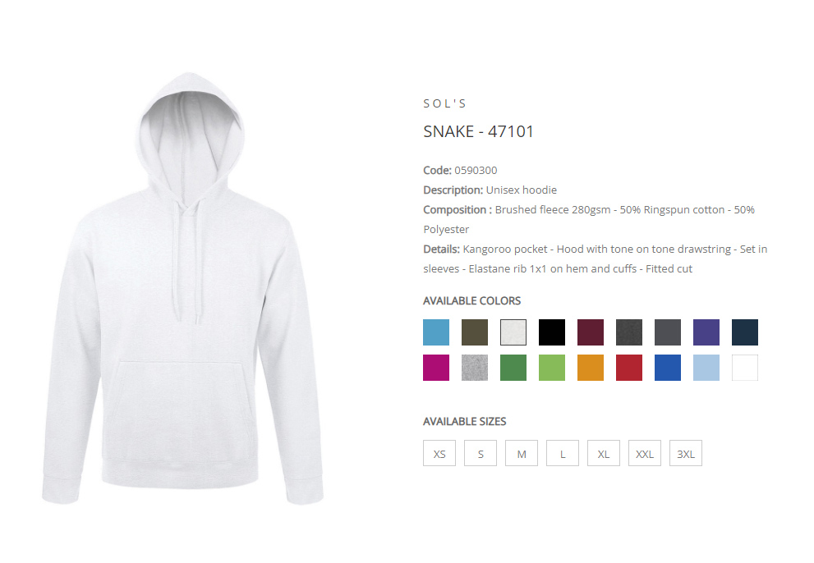
Task: Select size 3XL
Action: [x=685, y=453]
